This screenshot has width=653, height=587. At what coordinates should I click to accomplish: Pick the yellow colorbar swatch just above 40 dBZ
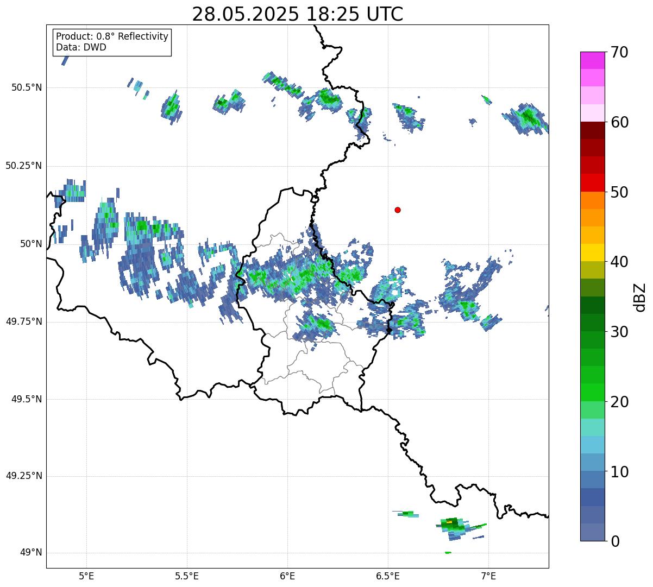(x=592, y=253)
